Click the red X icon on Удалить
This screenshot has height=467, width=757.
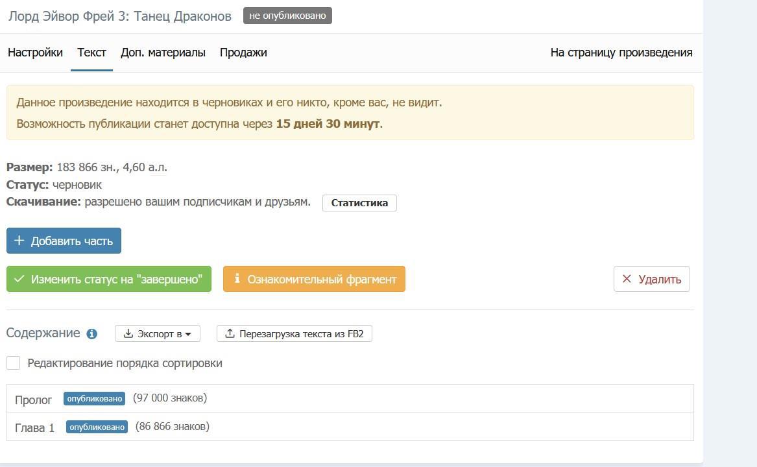(x=627, y=279)
